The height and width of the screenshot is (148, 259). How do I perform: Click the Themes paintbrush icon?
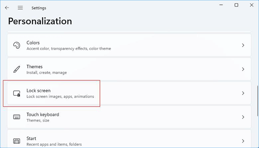pos(17,69)
